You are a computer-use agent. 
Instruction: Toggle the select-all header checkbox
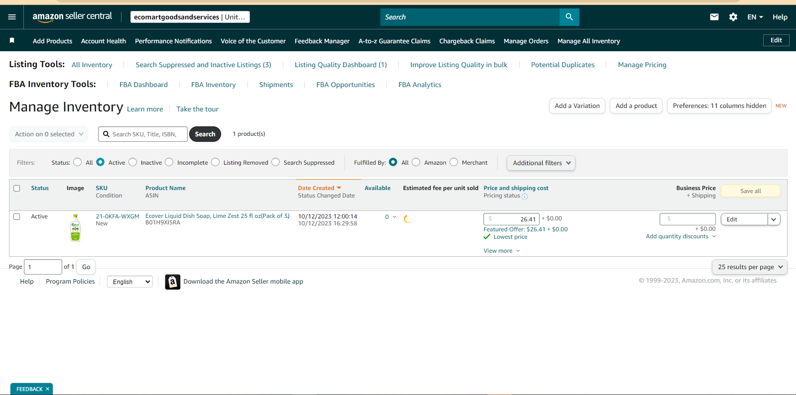click(17, 189)
